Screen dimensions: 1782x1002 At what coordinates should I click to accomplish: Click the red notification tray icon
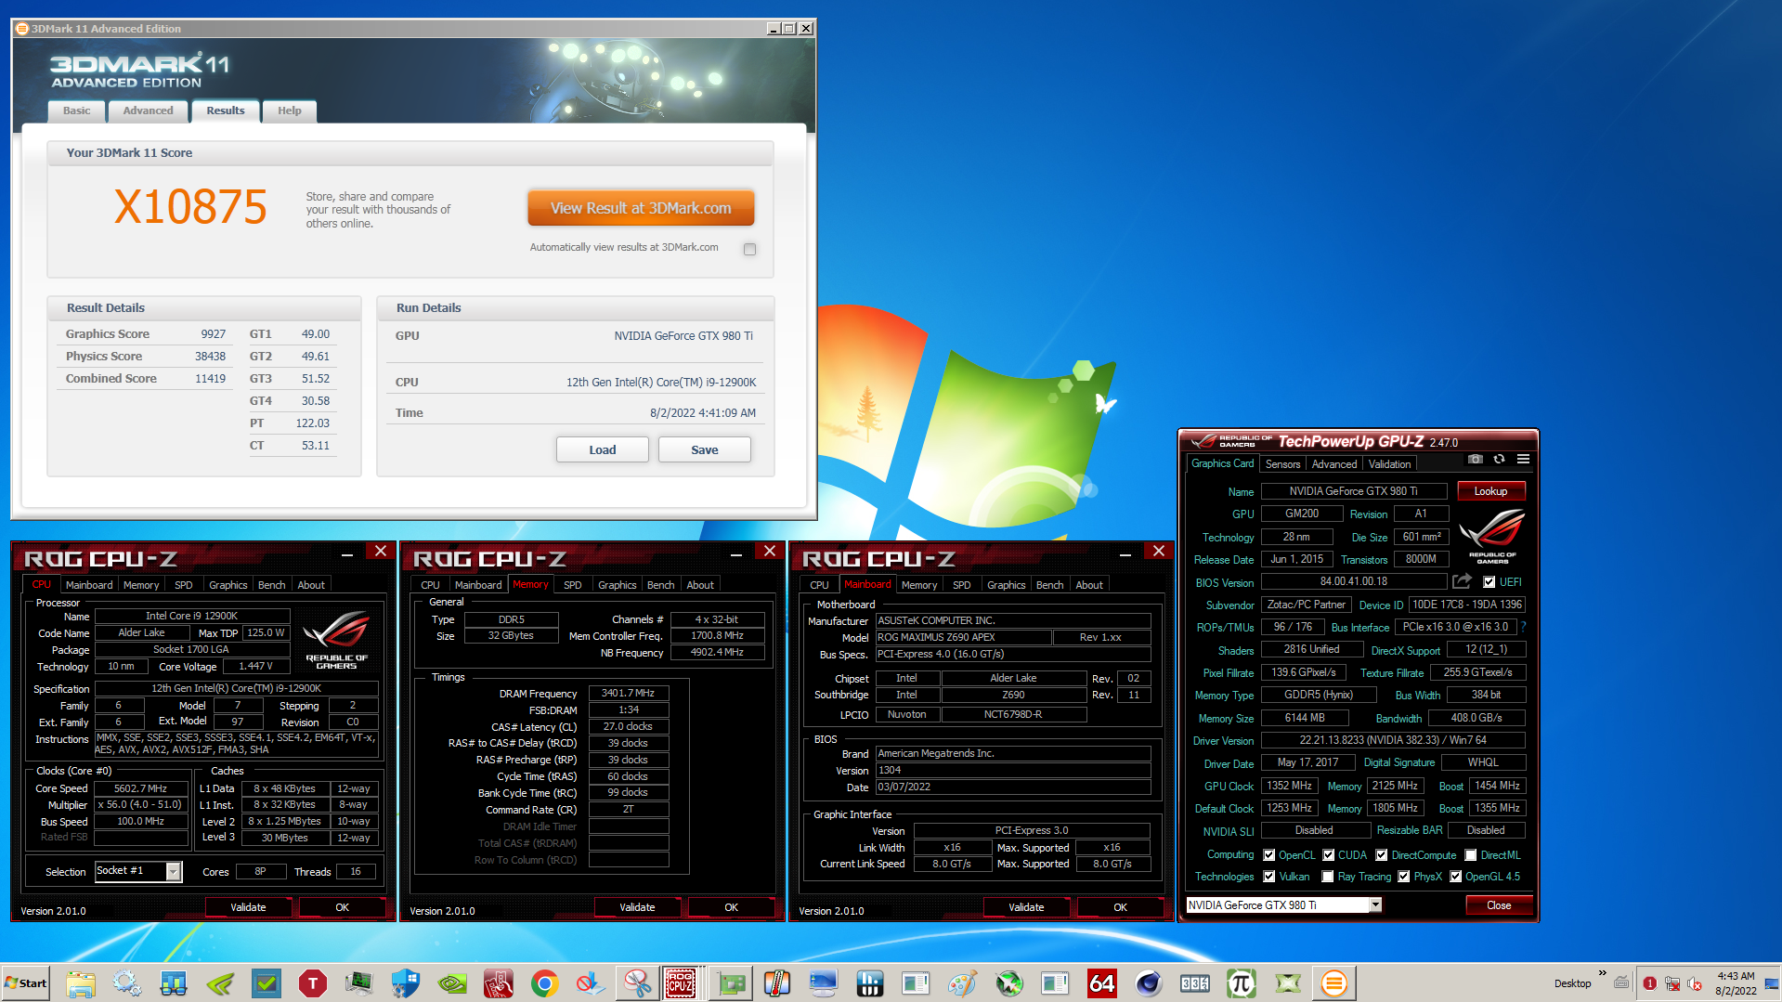[1650, 983]
